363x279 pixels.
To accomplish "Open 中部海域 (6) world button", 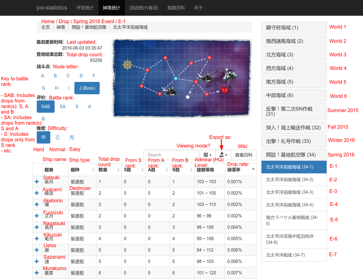I will [294, 95].
